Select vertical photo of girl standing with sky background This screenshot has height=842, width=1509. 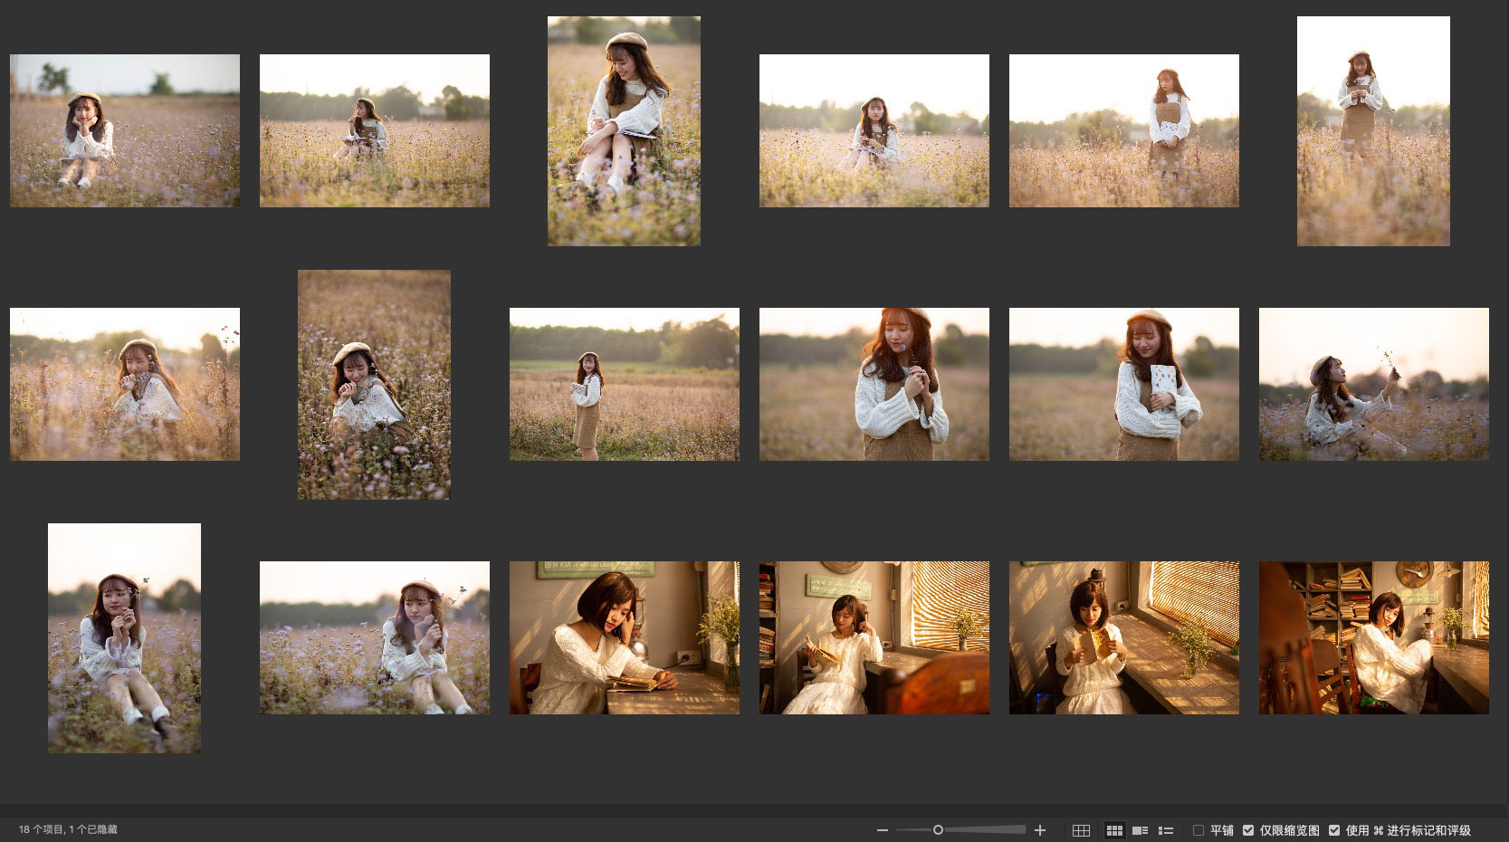tap(1373, 130)
